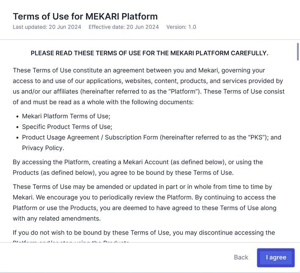Click the Terms of Use for MEKARI Platform title
Screen dimensions: 300x273
click(x=85, y=17)
